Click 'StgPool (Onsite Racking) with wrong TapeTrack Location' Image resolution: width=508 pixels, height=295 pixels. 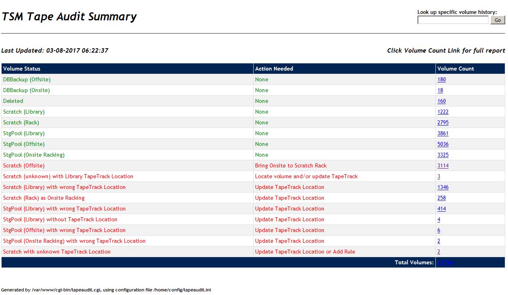pyautogui.click(x=74, y=241)
